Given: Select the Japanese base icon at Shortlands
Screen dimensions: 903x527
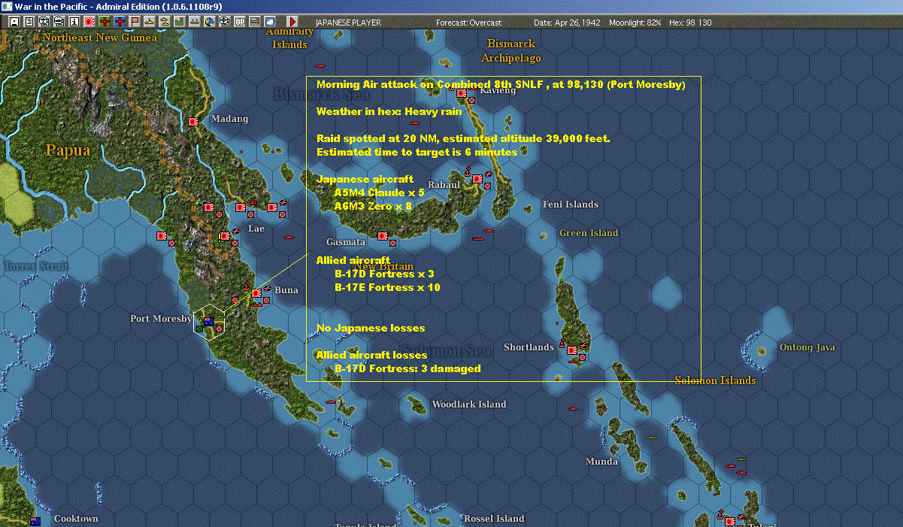Looking at the screenshot, I should click(572, 350).
